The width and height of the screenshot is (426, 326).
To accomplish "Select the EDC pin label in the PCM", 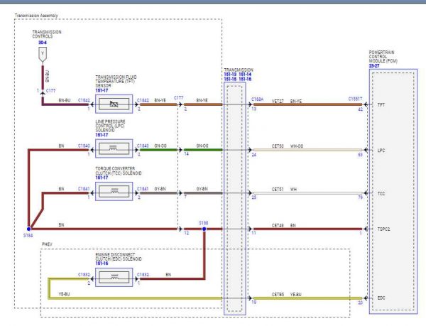I will [381, 298].
